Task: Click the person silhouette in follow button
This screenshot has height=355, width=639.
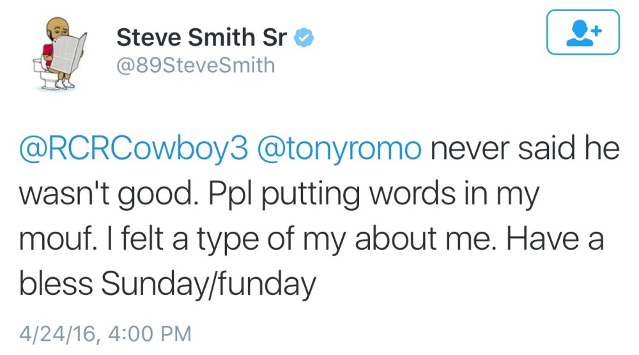Action: pos(579,33)
